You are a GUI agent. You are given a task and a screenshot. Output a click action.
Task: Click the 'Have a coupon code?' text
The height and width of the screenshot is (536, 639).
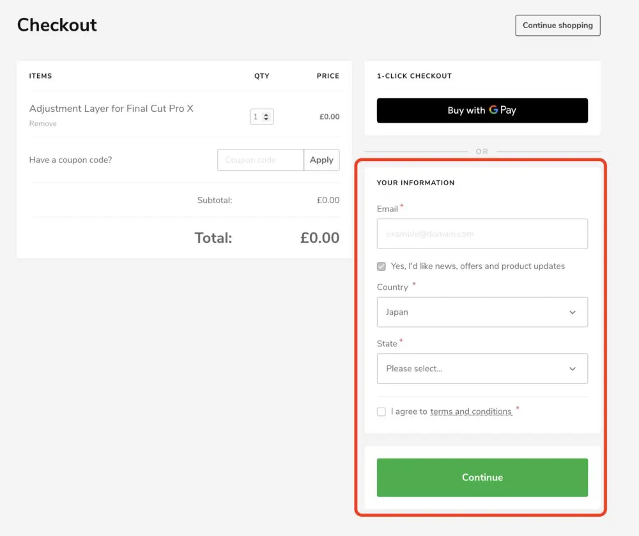pos(70,160)
